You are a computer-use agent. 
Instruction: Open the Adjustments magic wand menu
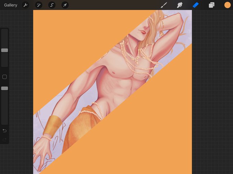[39, 5]
